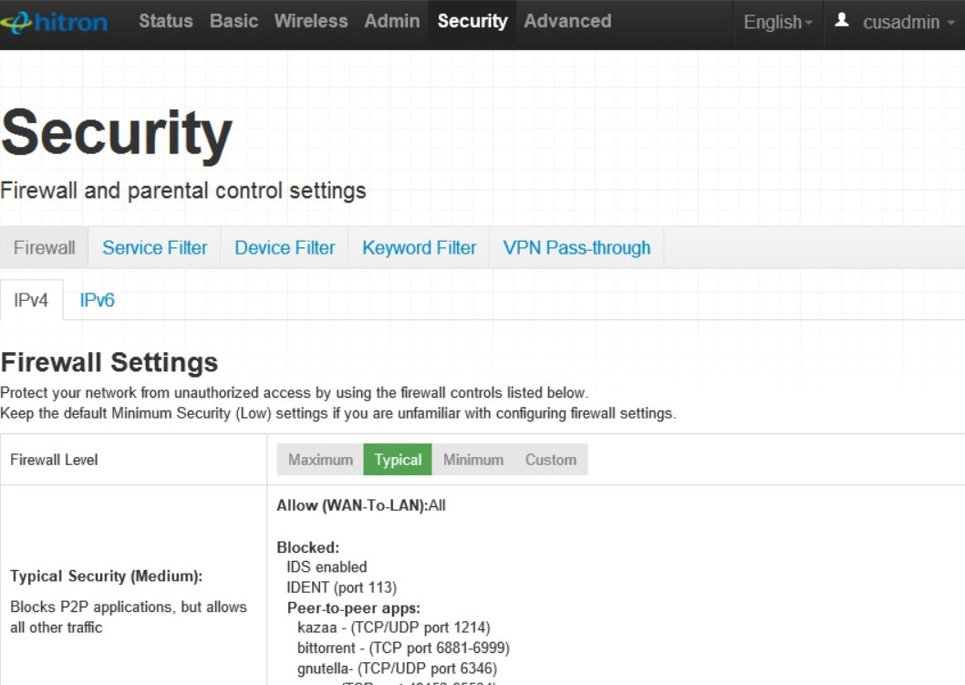Viewport: 965px width, 685px height.
Task: Open the Advanced menu item
Action: point(567,21)
